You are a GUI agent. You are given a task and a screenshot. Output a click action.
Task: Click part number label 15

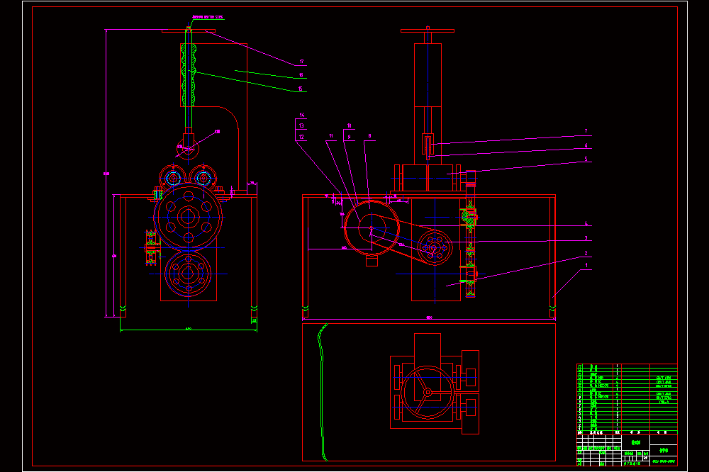(x=300, y=89)
